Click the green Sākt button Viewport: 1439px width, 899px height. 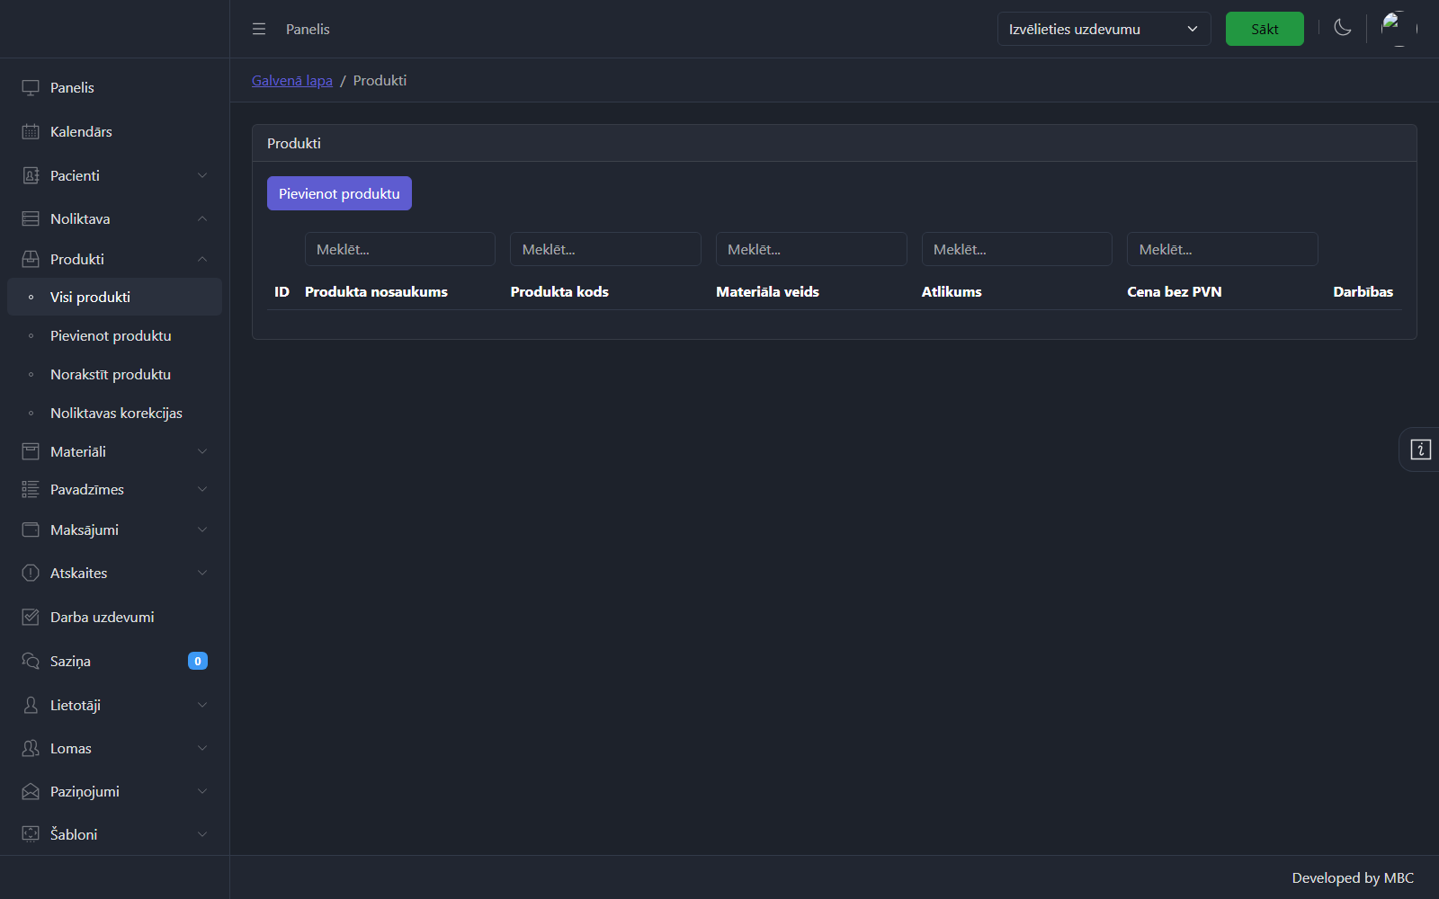click(1265, 29)
